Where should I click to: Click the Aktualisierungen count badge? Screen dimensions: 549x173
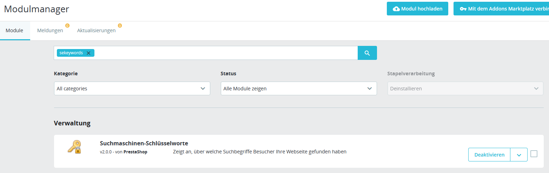(120, 26)
